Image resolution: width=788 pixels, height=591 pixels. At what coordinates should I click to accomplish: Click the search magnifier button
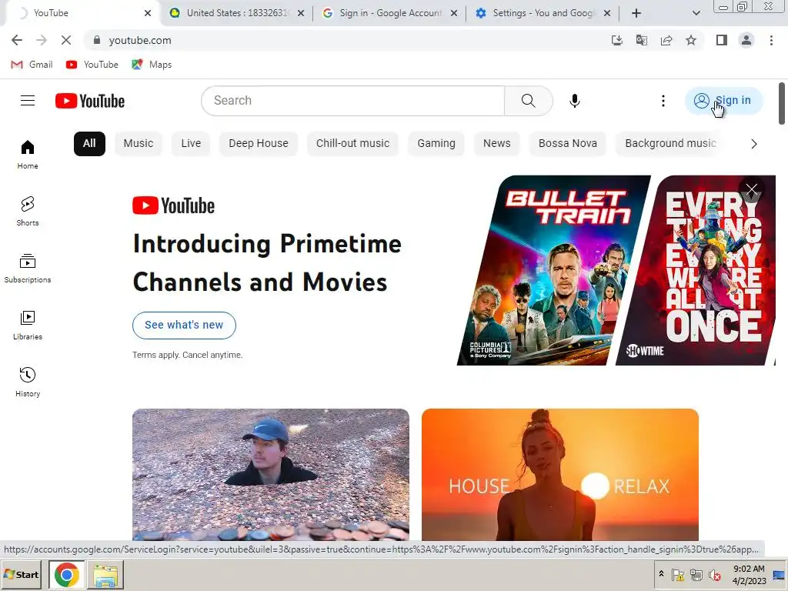(x=528, y=101)
